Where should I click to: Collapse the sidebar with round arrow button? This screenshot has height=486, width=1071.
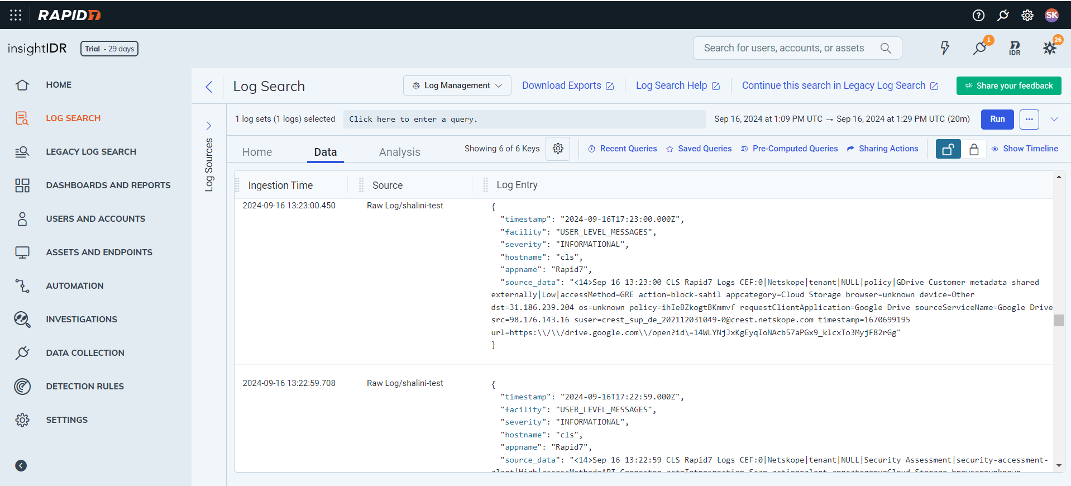(x=21, y=466)
